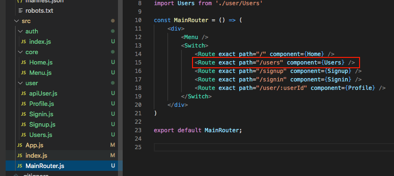Select MainRouter.js in explorer
This screenshot has height=176, width=394.
pyautogui.click(x=45, y=166)
